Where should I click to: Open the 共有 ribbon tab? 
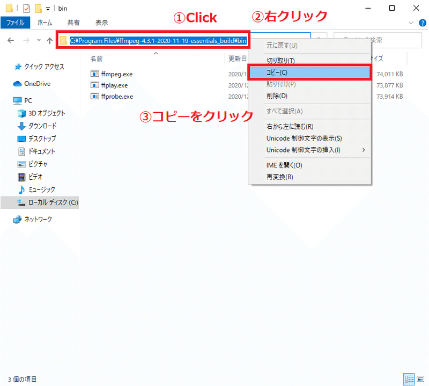73,23
